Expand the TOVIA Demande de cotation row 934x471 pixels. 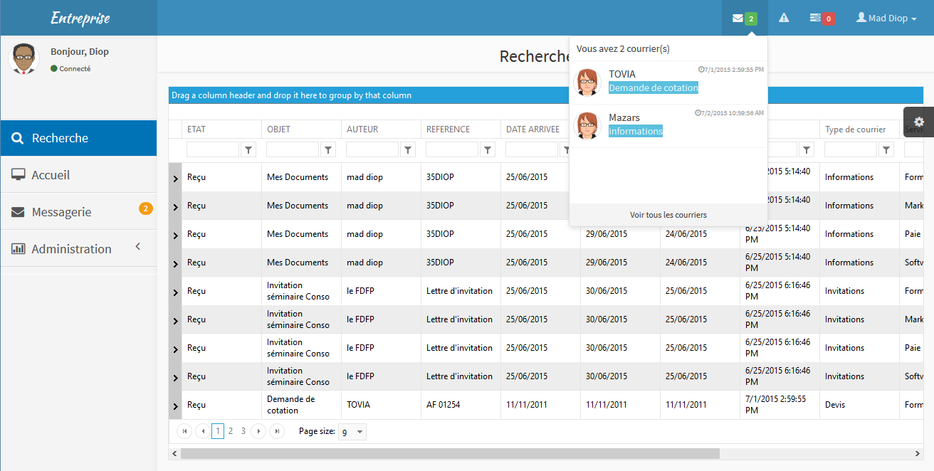pos(176,406)
